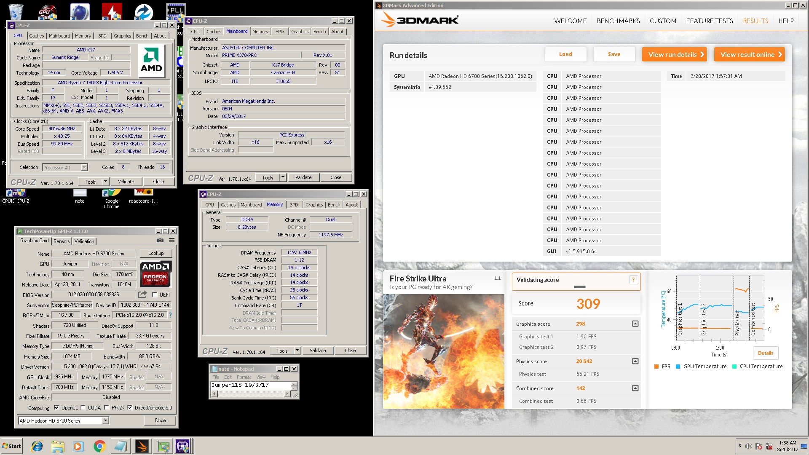This screenshot has width=809, height=455.
Task: Click Validate in the Memory CPU-Z window
Action: pos(318,351)
